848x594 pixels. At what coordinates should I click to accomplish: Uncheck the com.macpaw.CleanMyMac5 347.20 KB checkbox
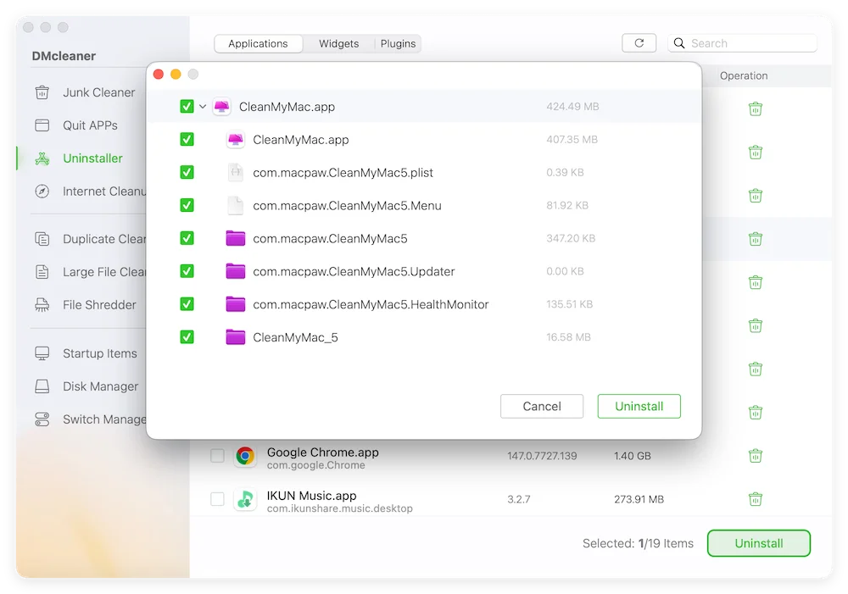click(x=187, y=238)
